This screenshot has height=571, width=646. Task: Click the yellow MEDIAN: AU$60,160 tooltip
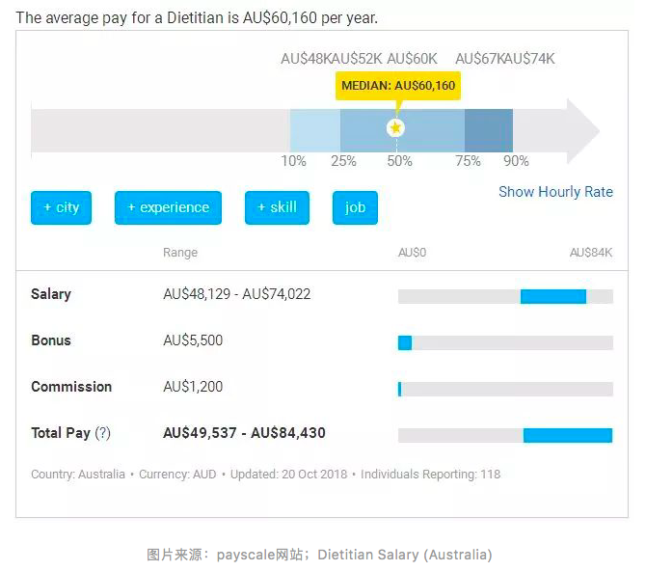pos(398,86)
